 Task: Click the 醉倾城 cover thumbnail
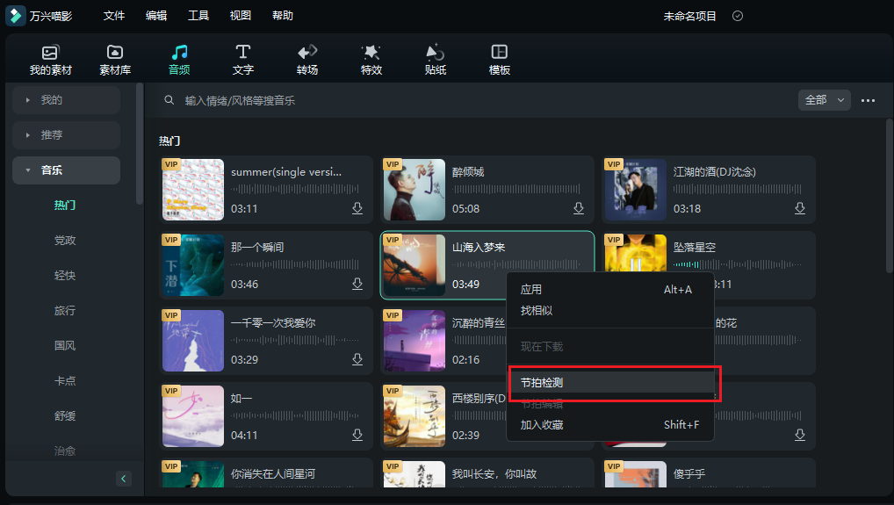[x=414, y=190]
